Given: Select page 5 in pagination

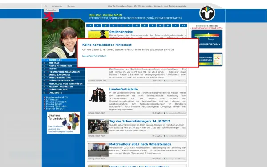Looking at the screenshot, I should tap(137, 26).
